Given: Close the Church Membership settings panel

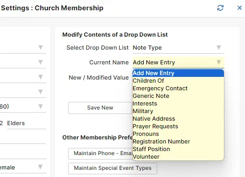Looking at the screenshot, I should [x=240, y=8].
